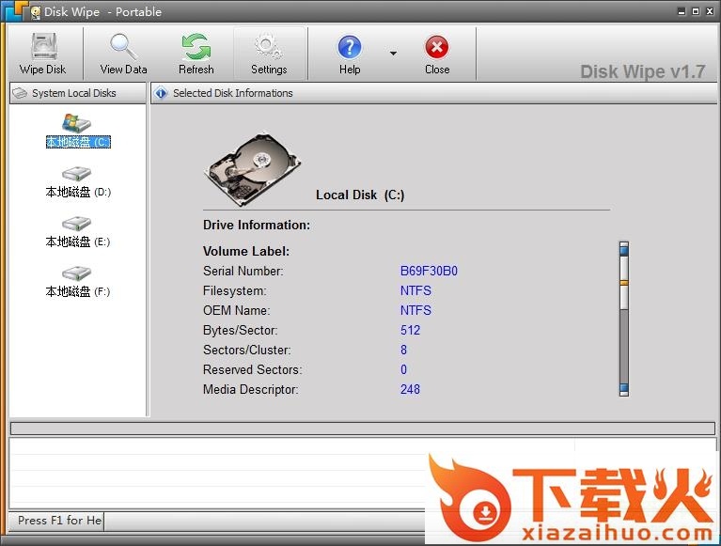
Task: Click the serial number value B69F30B0
Action: coord(429,272)
